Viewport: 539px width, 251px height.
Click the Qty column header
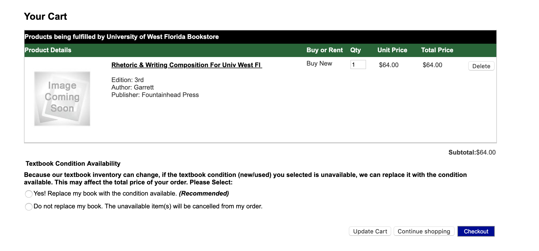click(355, 50)
